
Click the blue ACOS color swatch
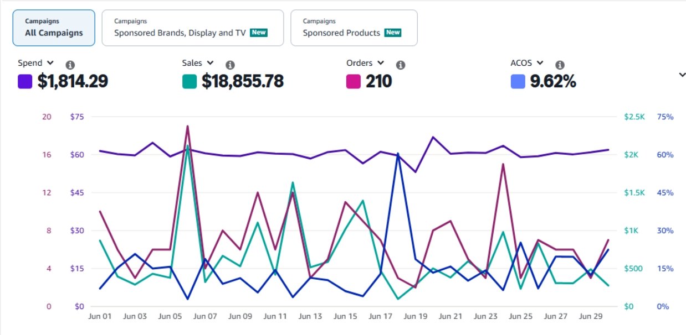(518, 82)
